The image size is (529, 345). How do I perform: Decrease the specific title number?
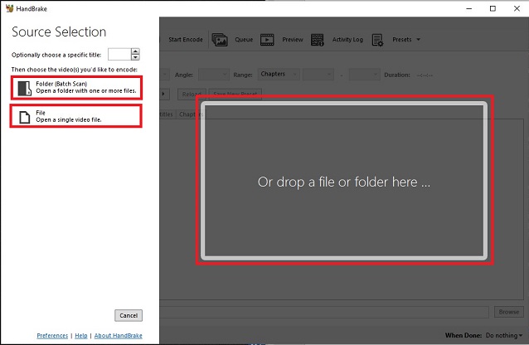(x=135, y=57)
